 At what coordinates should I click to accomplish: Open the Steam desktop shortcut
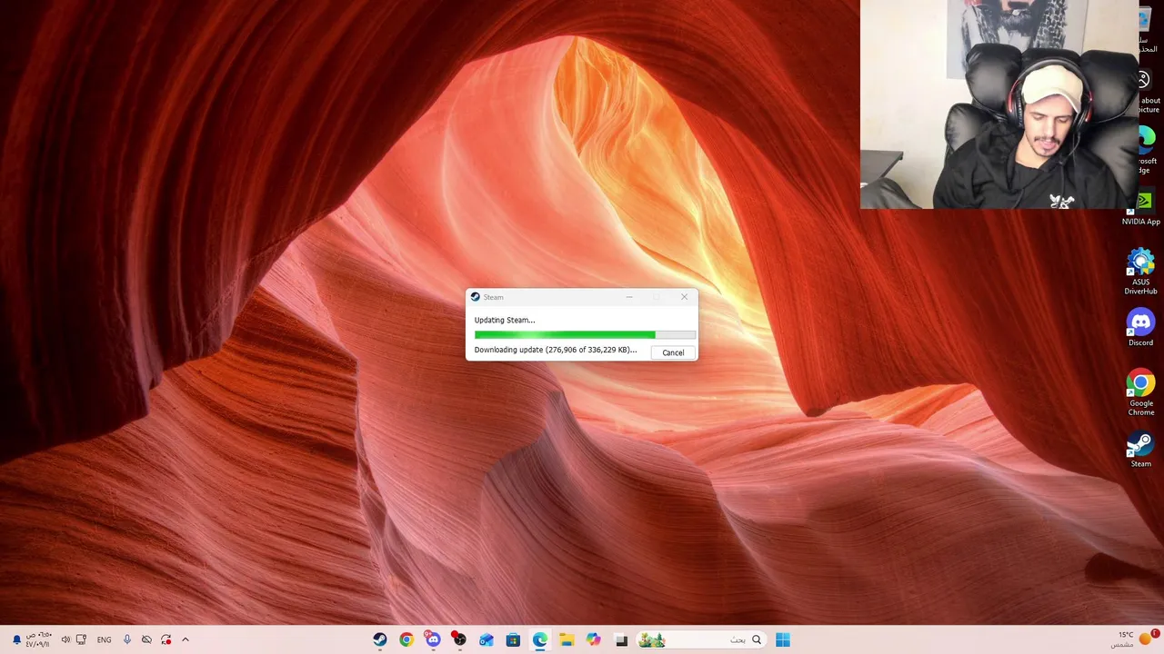click(x=1140, y=450)
